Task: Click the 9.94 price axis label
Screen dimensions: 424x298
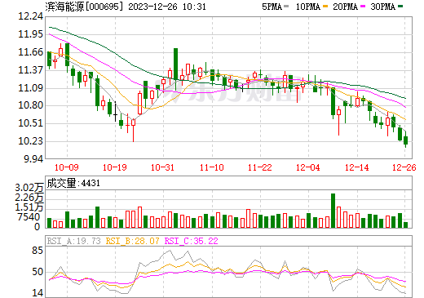Action: click(x=33, y=159)
